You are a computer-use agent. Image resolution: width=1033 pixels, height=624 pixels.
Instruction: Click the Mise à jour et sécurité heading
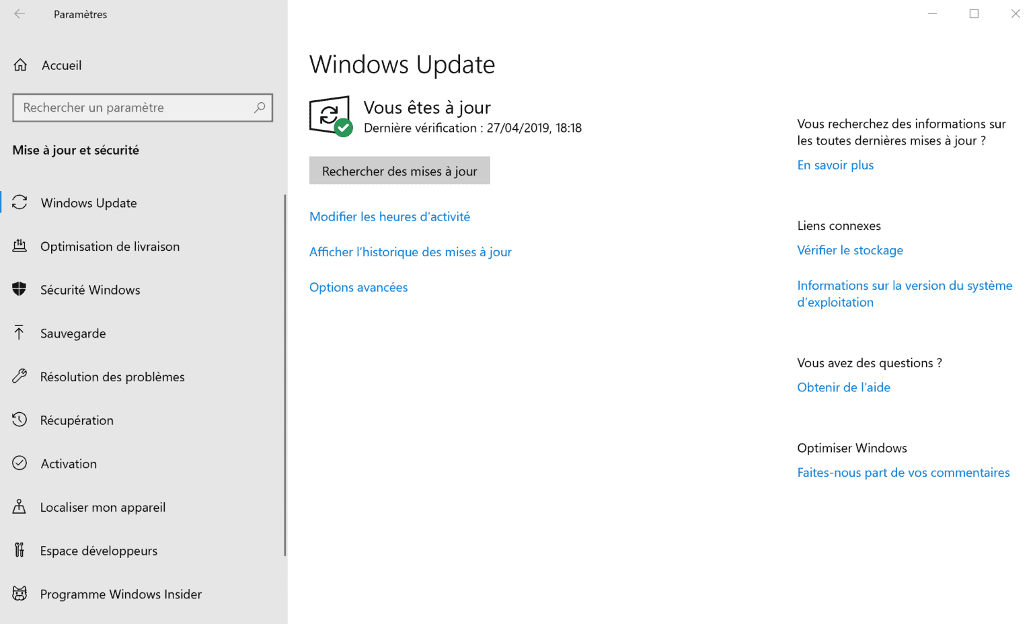(76, 150)
